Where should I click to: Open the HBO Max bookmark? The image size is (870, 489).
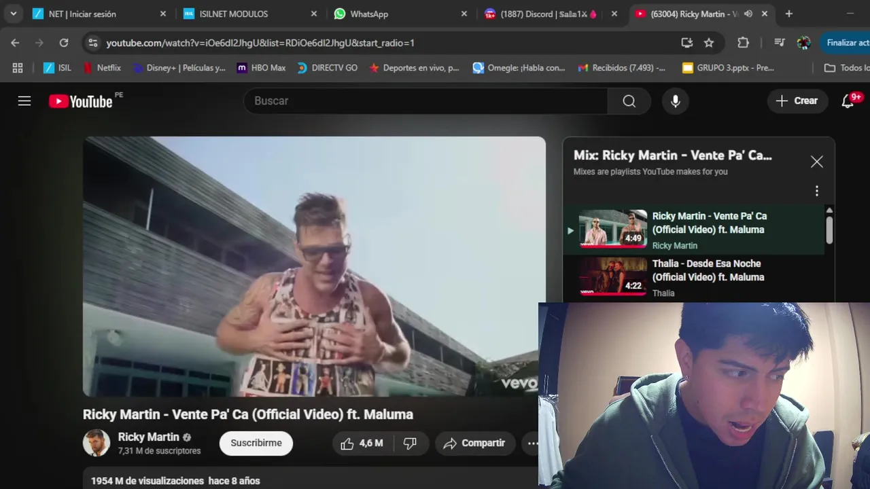tap(261, 68)
